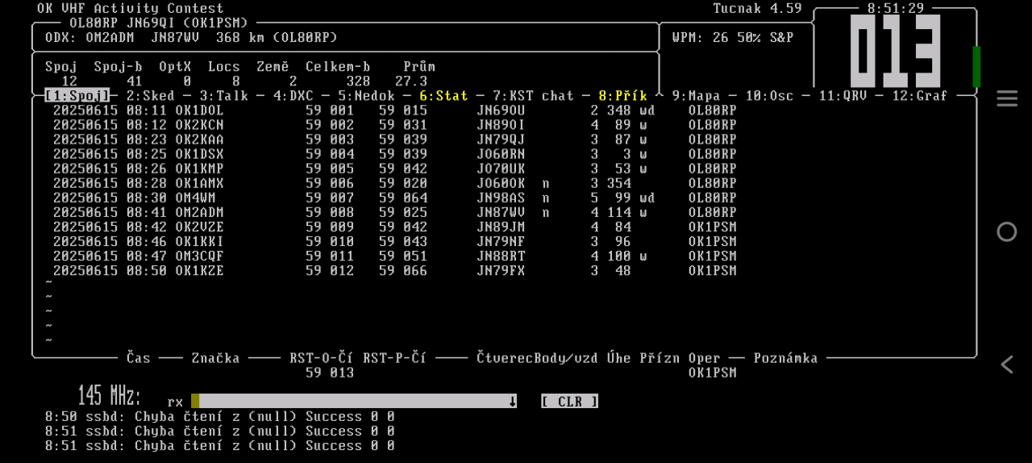Open the 6:Stat statistics tab
The image size is (1032, 463).
[443, 96]
